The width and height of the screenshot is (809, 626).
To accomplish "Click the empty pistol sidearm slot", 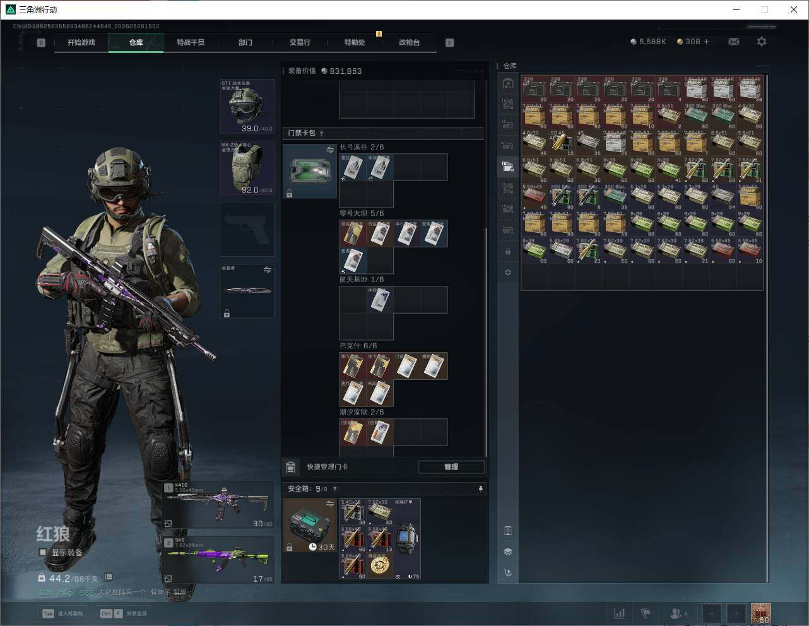I will pos(247,230).
